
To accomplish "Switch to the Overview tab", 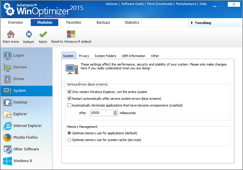I will pyautogui.click(x=15, y=23).
